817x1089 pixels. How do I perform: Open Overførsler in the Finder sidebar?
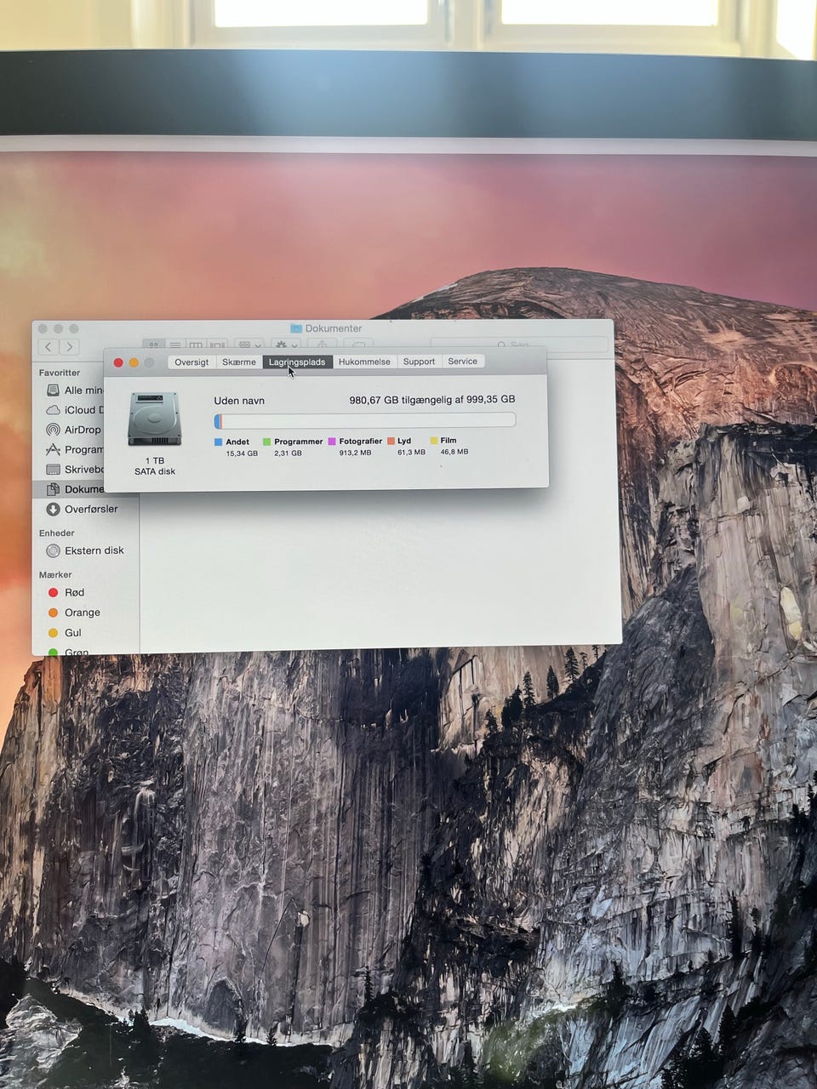(83, 509)
